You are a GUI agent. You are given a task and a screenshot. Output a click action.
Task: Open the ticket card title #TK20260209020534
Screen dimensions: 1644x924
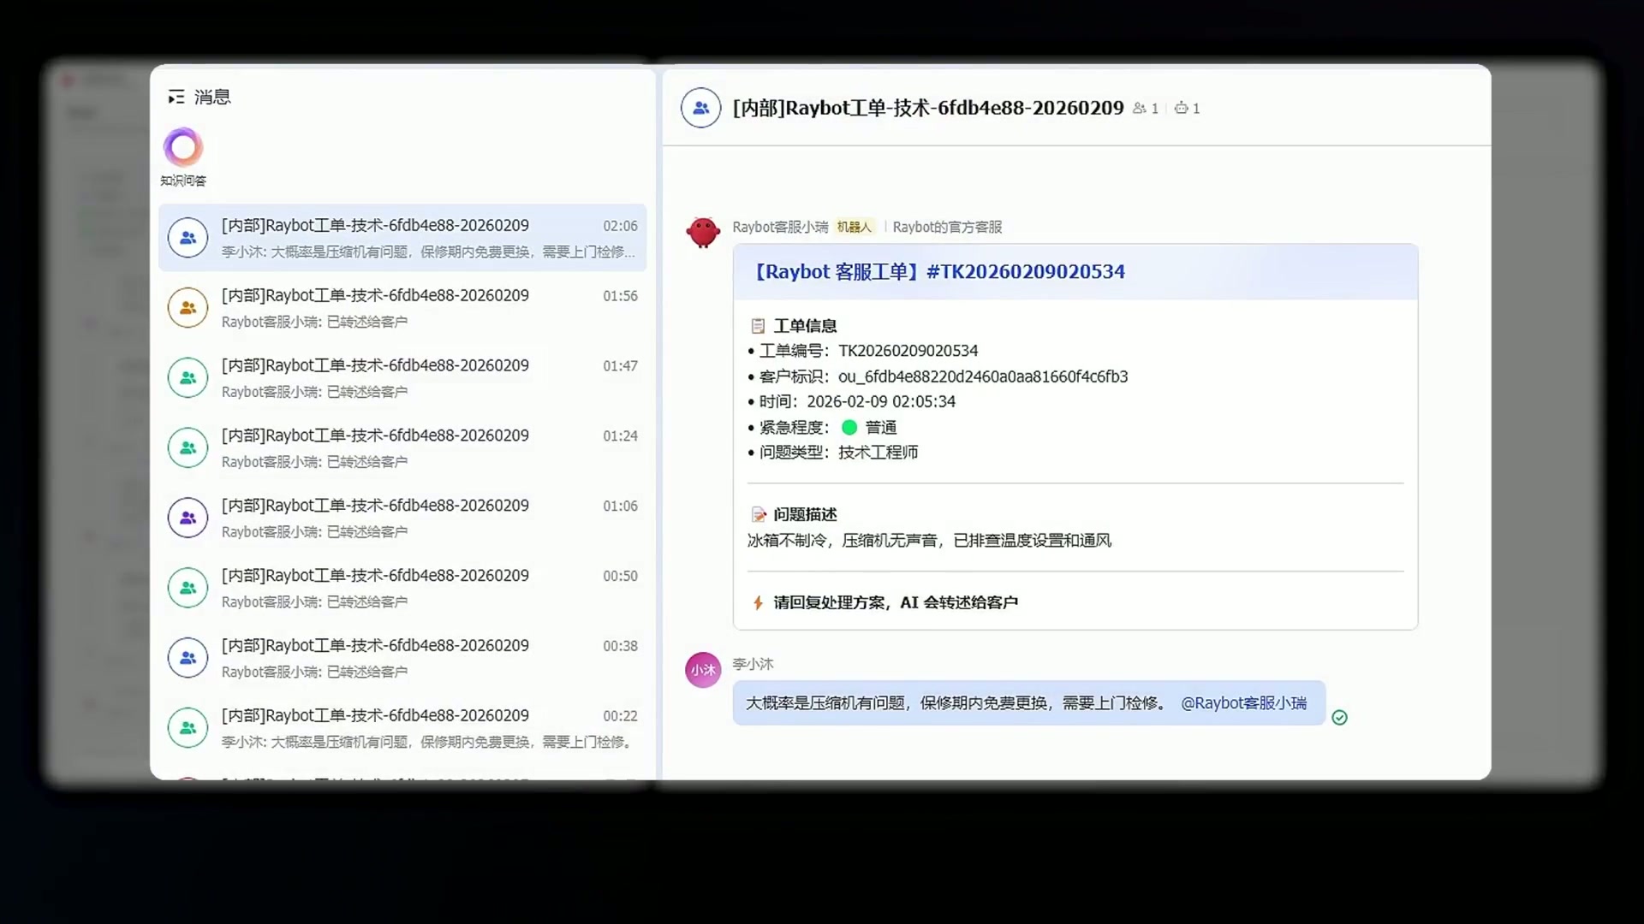938,272
